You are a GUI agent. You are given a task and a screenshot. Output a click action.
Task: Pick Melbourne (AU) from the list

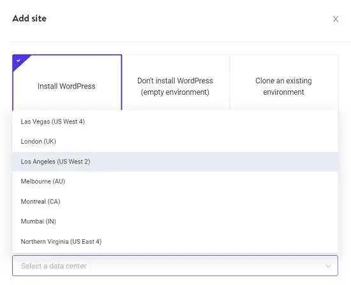click(x=175, y=181)
